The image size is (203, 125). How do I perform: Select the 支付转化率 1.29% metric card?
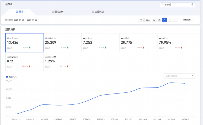click(x=62, y=62)
